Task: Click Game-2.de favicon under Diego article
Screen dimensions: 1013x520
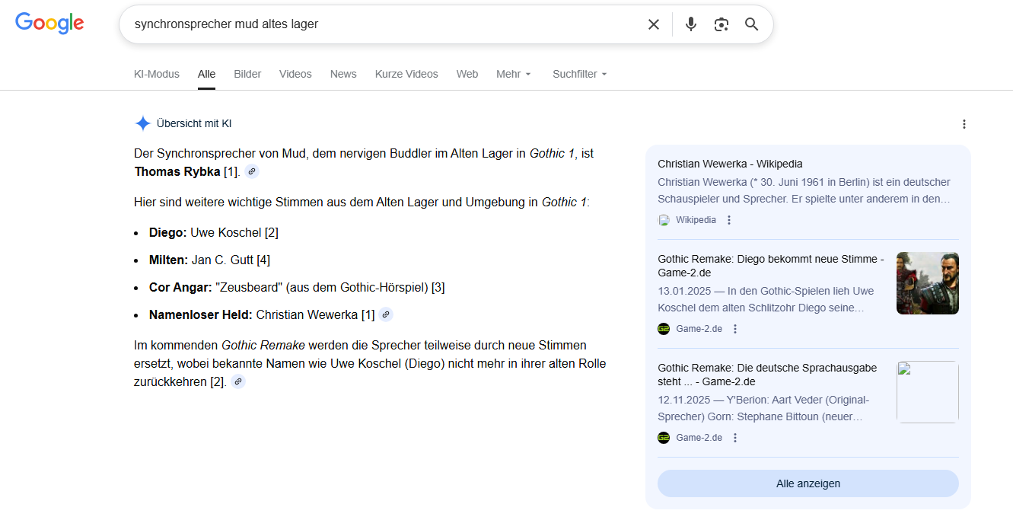Action: (664, 329)
